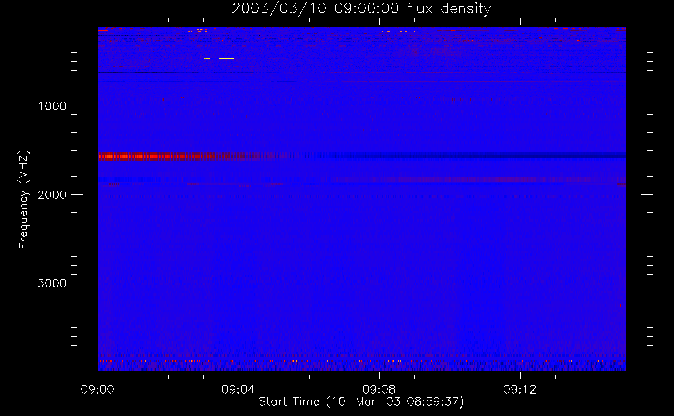Screen dimensions: 674x416
Task: Click the y-axis tick label '1000'
Action: [52, 106]
